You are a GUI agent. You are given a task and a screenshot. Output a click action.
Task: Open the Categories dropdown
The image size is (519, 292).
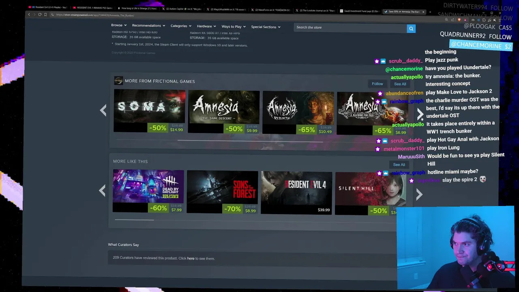click(181, 26)
